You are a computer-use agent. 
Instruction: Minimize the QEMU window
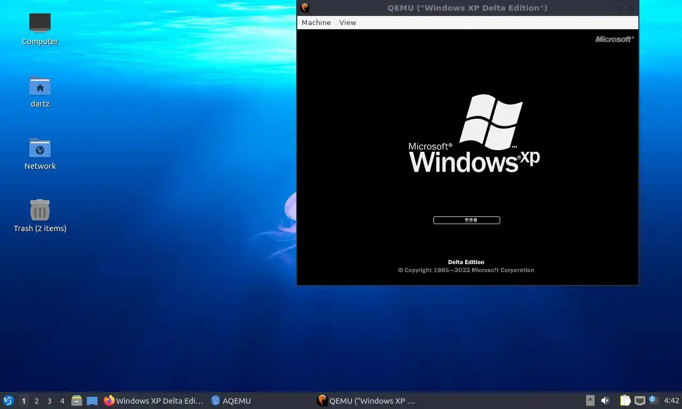[610, 8]
